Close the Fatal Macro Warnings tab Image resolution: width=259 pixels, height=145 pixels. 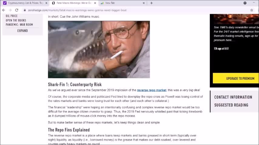(x=95, y=3)
